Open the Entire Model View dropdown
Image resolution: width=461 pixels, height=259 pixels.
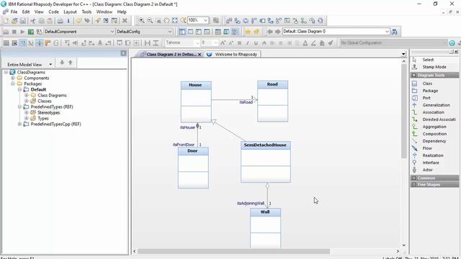click(x=50, y=64)
